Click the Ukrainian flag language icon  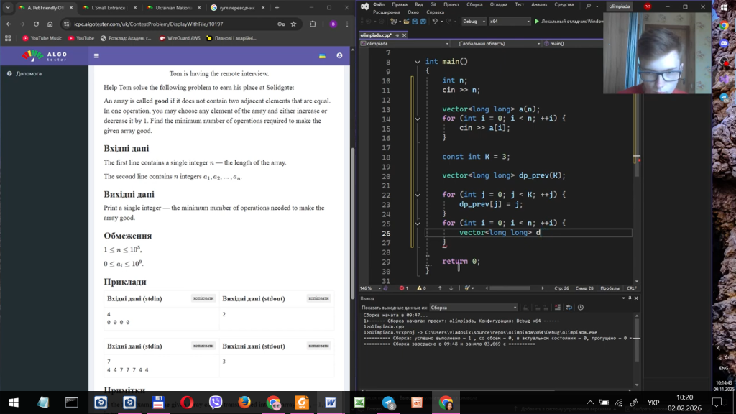click(x=322, y=55)
